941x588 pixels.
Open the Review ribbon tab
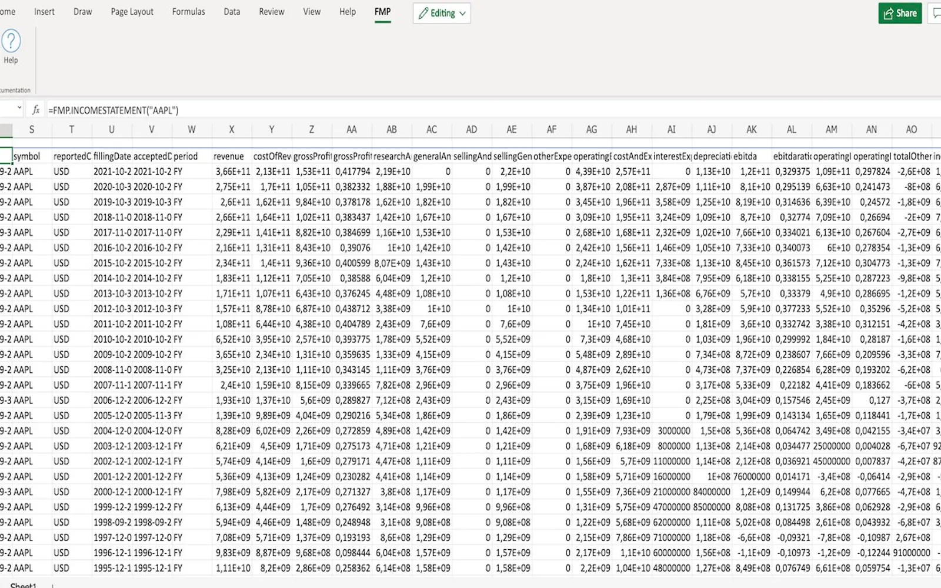272,12
